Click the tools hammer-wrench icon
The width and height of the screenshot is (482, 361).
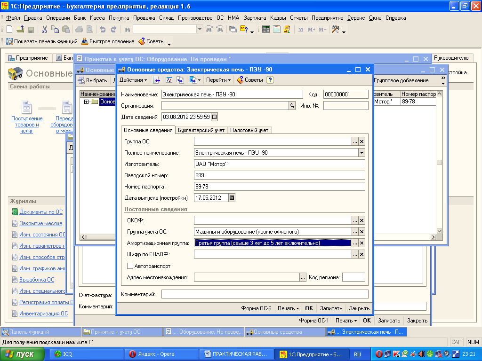click(335, 30)
